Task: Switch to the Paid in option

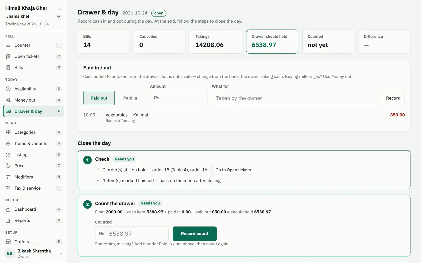Action: coord(130,98)
